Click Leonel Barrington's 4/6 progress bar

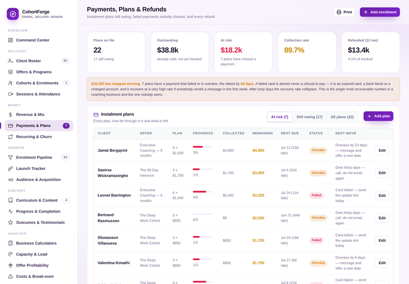pyautogui.click(x=202, y=192)
